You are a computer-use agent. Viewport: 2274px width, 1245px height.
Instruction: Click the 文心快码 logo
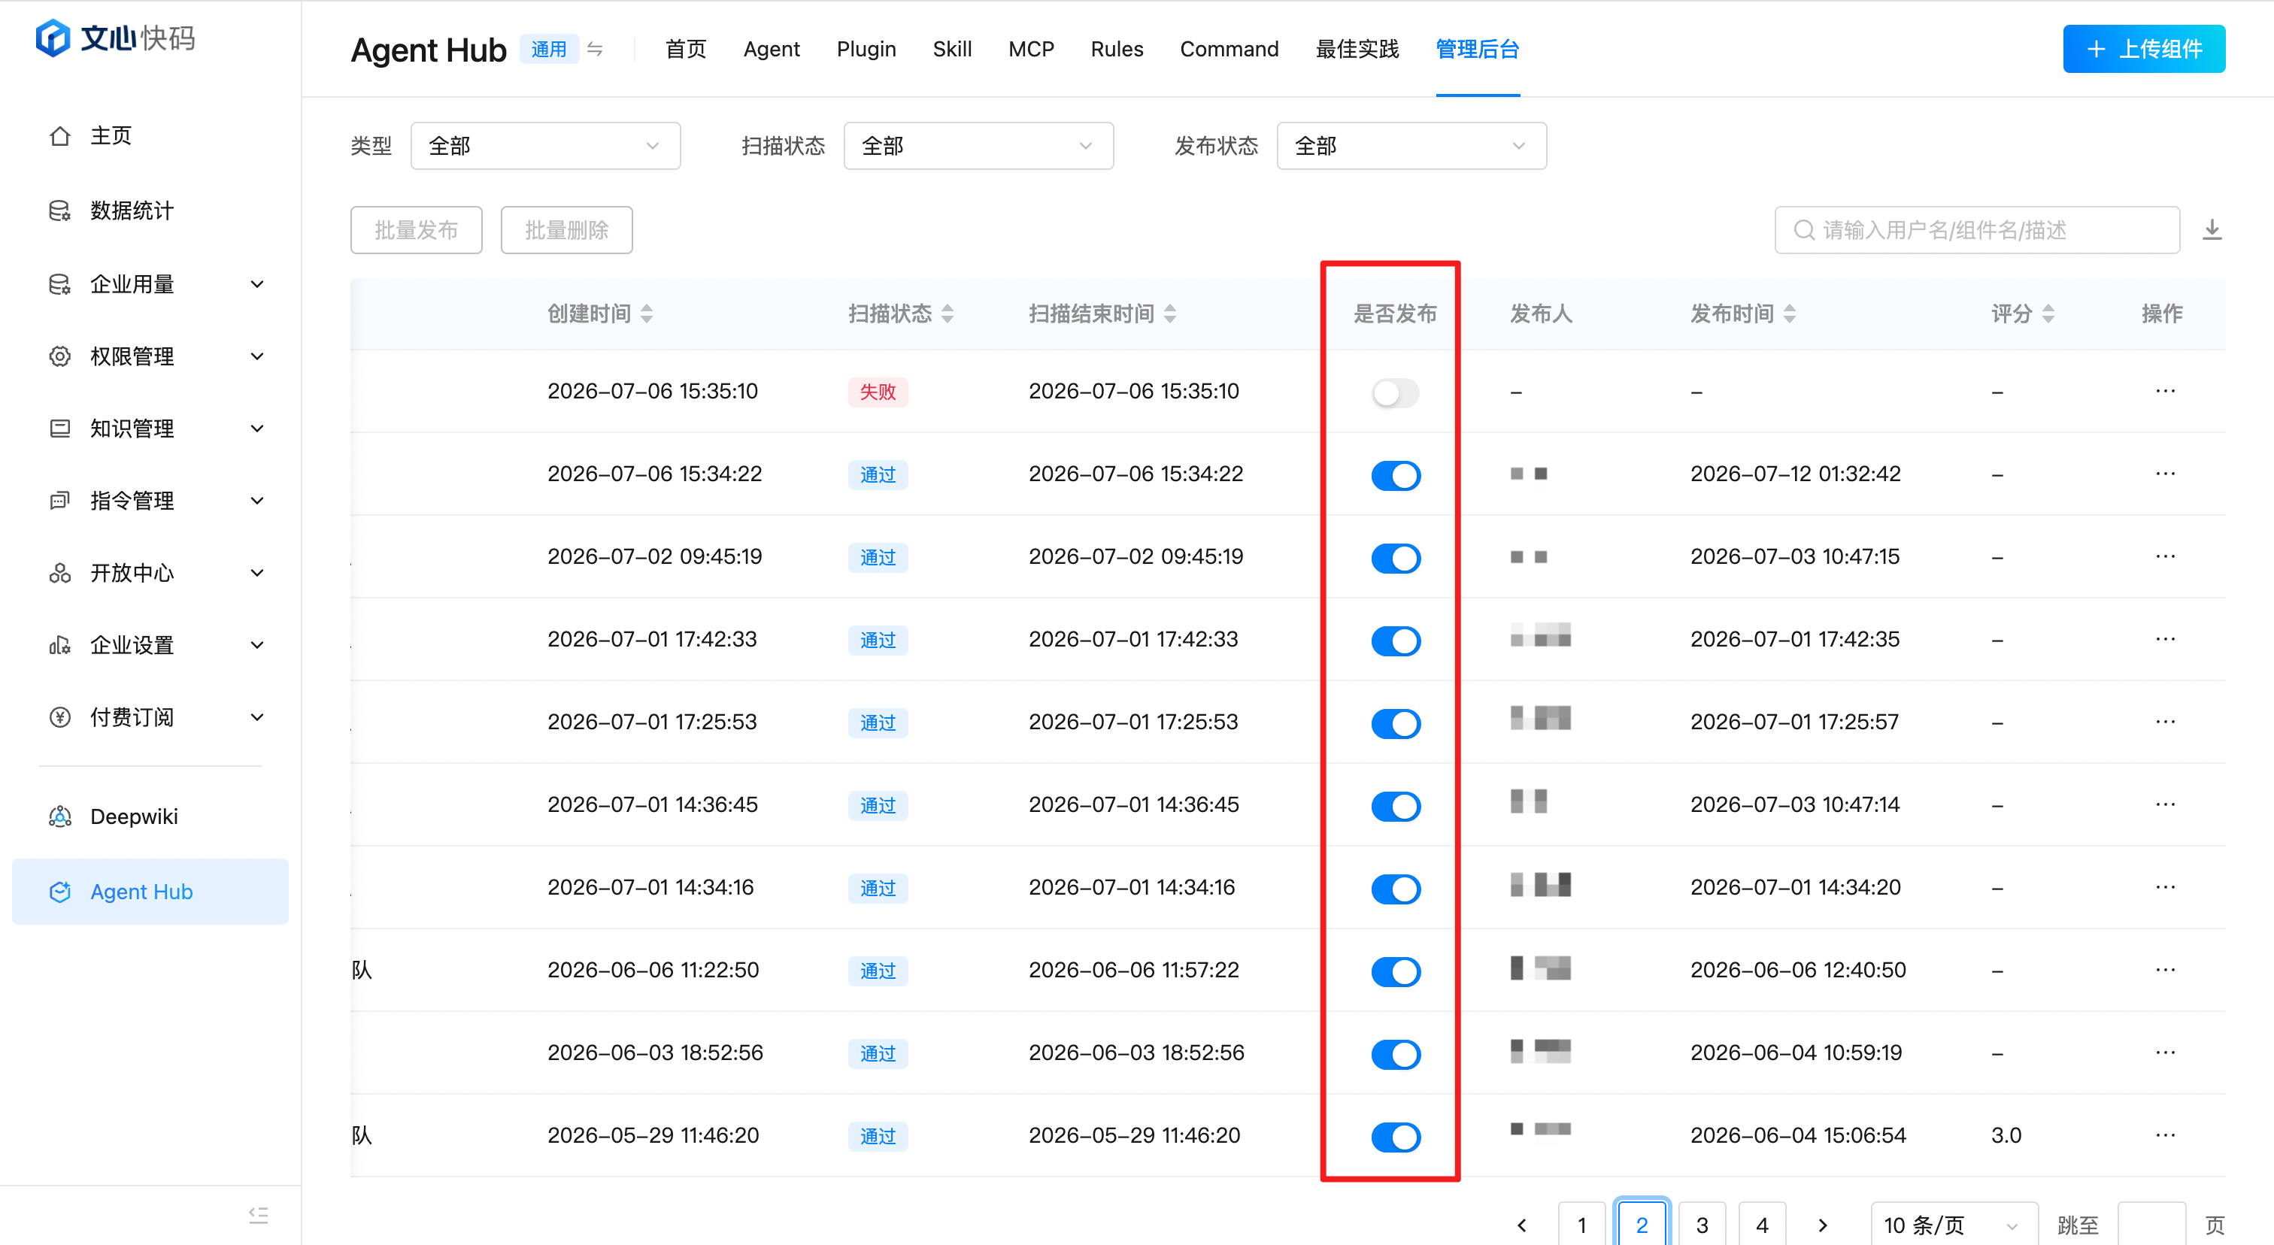[115, 37]
